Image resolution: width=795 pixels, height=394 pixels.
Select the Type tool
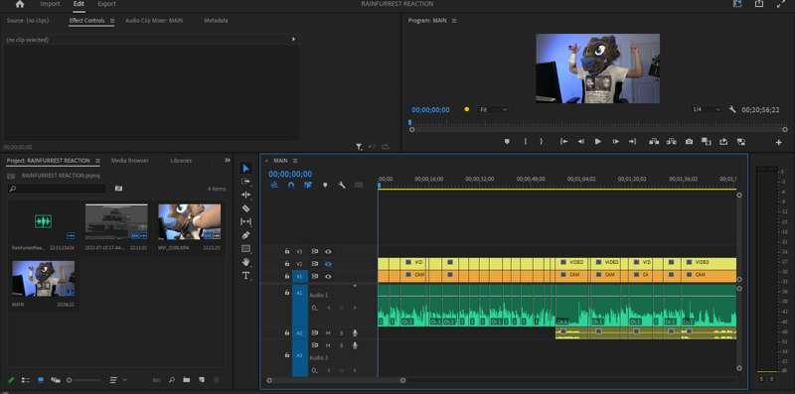(x=245, y=276)
